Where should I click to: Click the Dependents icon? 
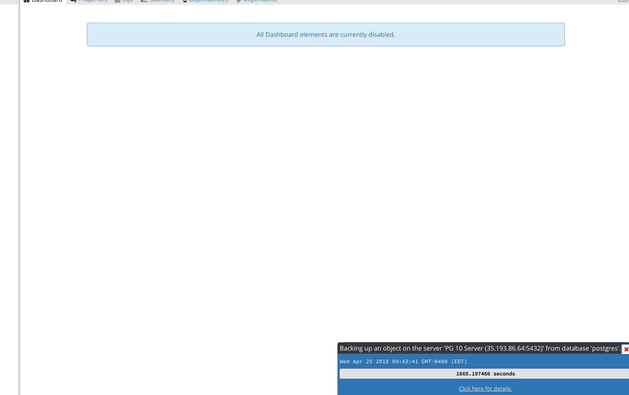click(x=238, y=1)
